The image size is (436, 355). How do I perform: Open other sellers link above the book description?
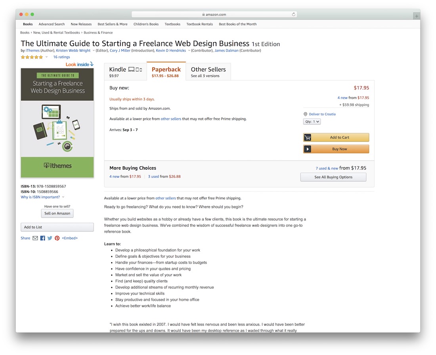166,199
